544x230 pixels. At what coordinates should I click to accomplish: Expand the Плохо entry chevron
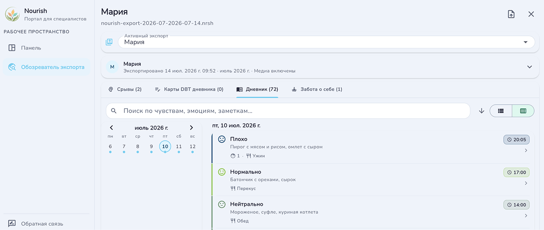526,150
